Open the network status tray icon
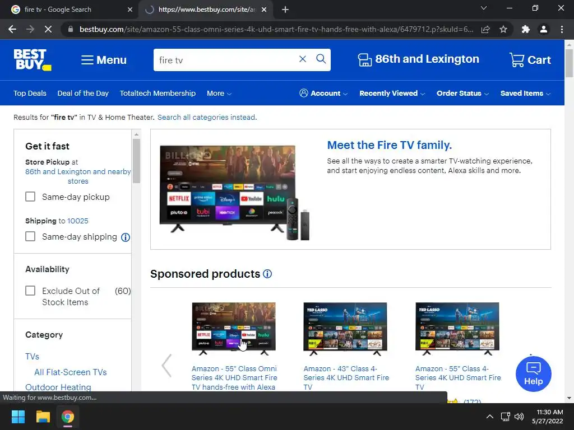The image size is (574, 430). pyautogui.click(x=506, y=417)
